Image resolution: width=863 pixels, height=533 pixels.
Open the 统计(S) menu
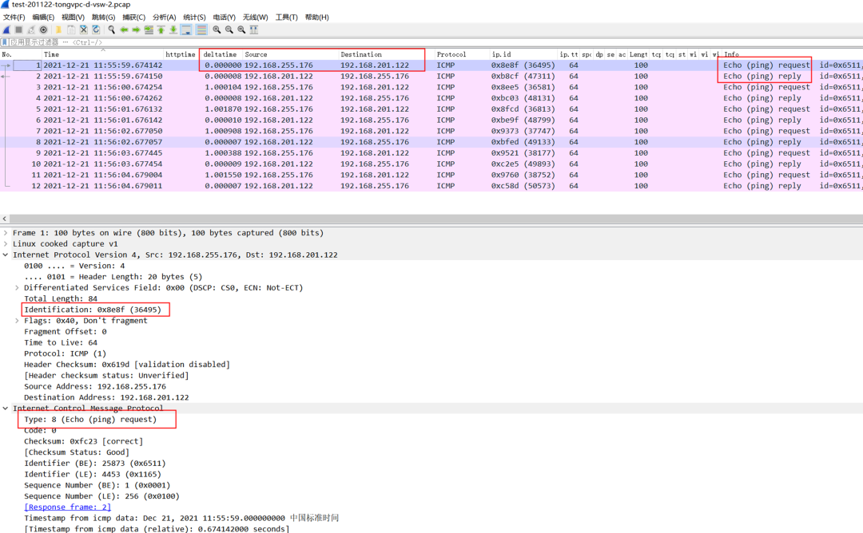[194, 18]
